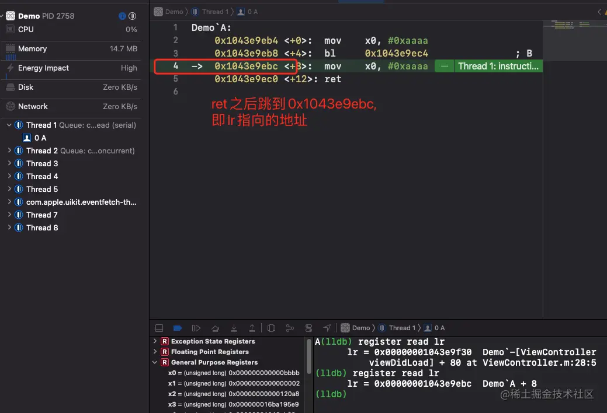Click line number 2 in gutter

click(x=175, y=40)
